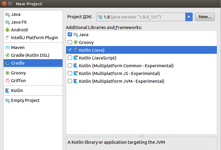Click New... SDK button
The height and width of the screenshot is (150, 221).
point(205,17)
